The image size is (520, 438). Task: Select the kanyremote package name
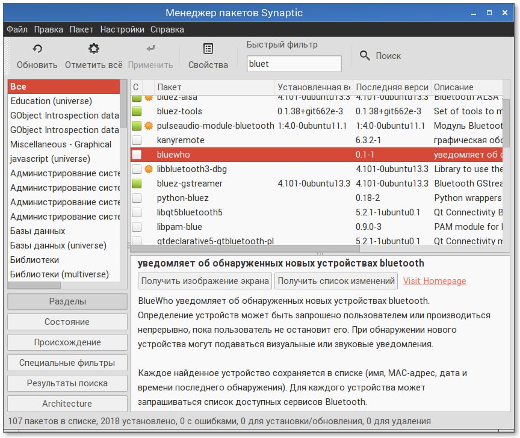pyautogui.click(x=181, y=140)
